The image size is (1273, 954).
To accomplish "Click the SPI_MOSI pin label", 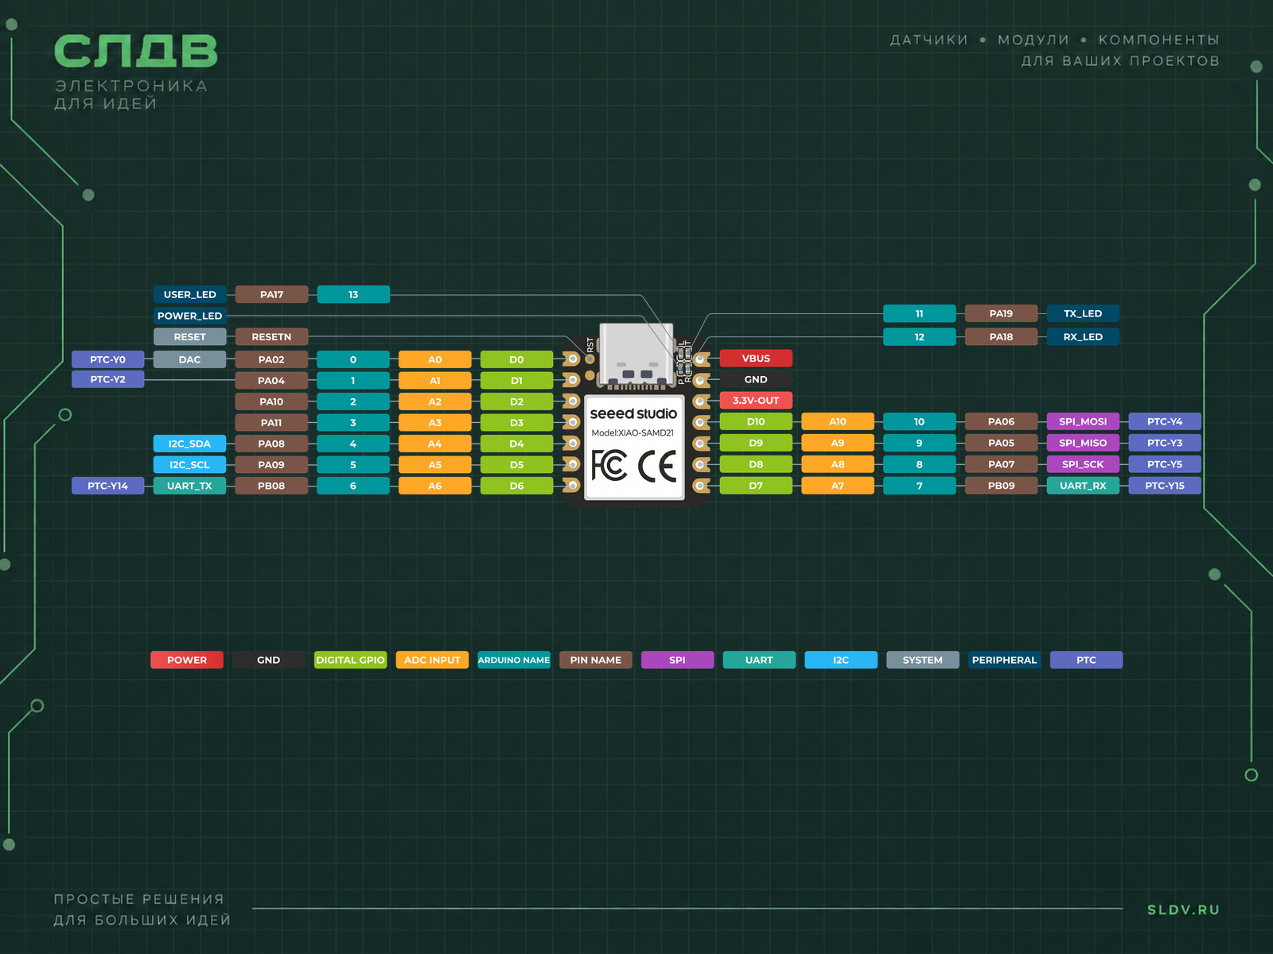I will (x=1083, y=421).
